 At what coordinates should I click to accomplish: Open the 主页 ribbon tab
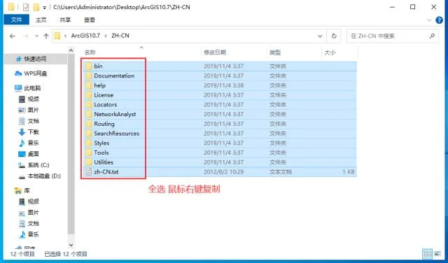[x=41, y=20]
